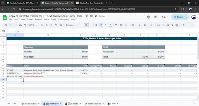
Task: Open the Edit menu
Action: pos(16,20)
